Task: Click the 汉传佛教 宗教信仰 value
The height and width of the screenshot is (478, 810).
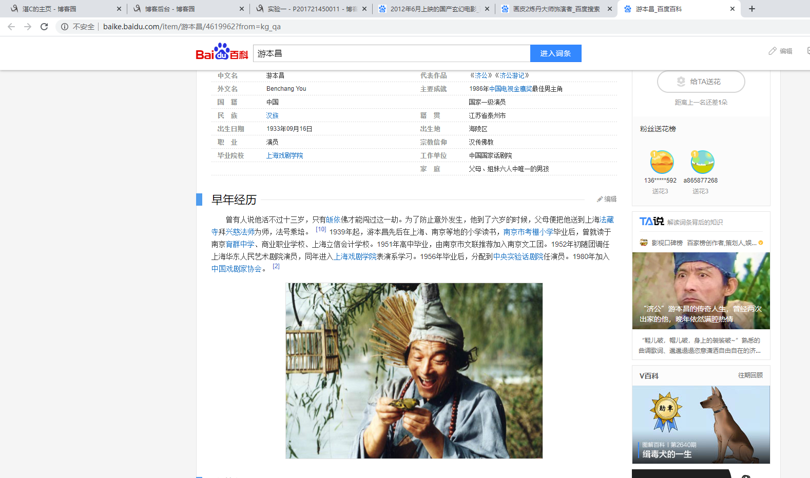Action: point(481,142)
